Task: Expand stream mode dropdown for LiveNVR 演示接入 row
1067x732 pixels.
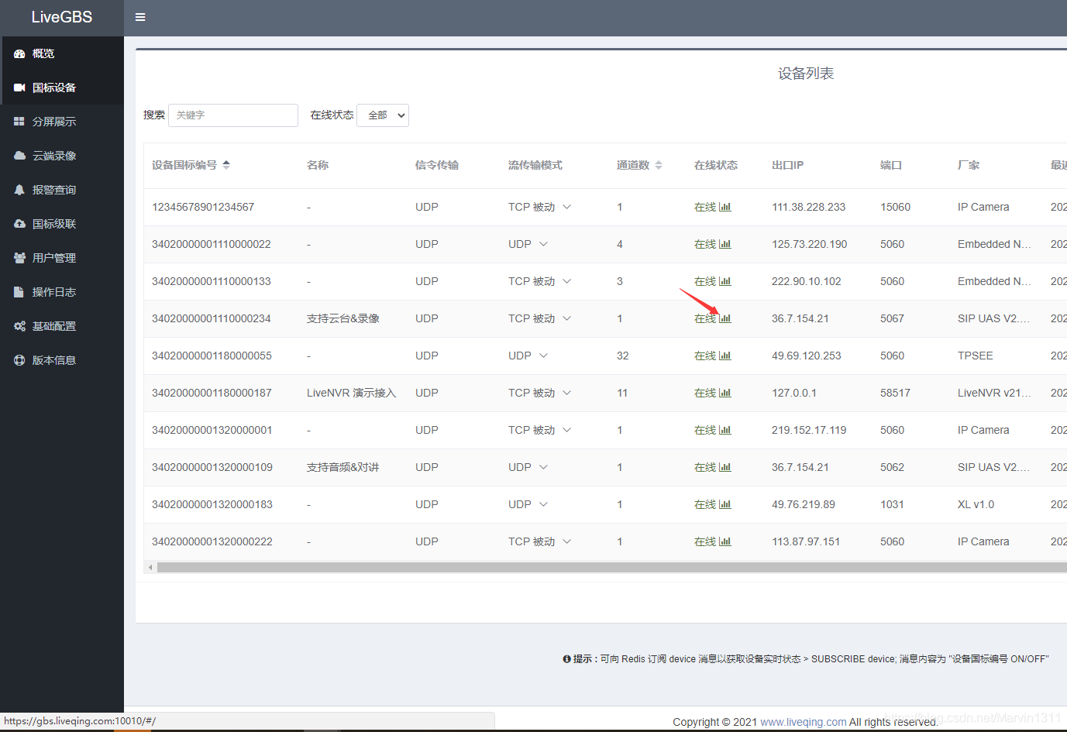Action: point(566,393)
